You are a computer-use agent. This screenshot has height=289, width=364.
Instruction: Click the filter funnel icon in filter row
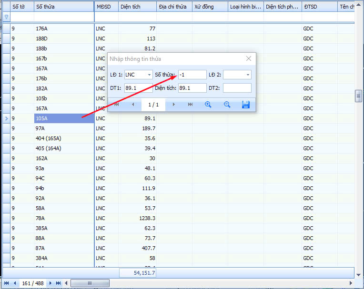(x=6, y=17)
